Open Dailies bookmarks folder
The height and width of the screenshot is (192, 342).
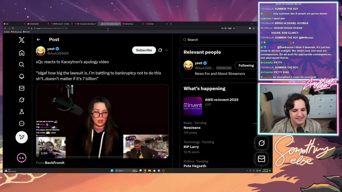pyautogui.click(x=7, y=32)
